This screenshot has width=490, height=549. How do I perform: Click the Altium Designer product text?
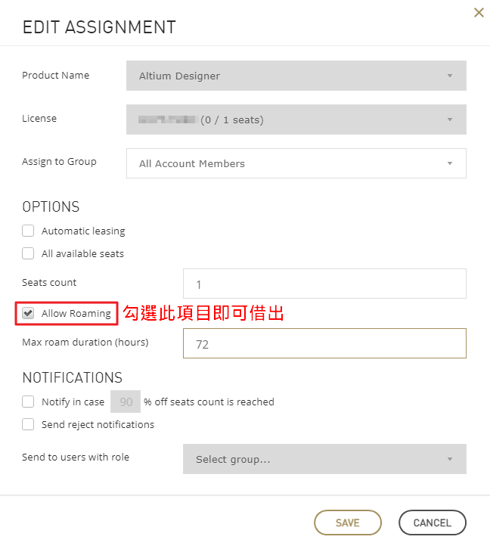coord(179,76)
